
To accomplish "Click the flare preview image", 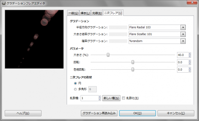I will click(34, 39).
